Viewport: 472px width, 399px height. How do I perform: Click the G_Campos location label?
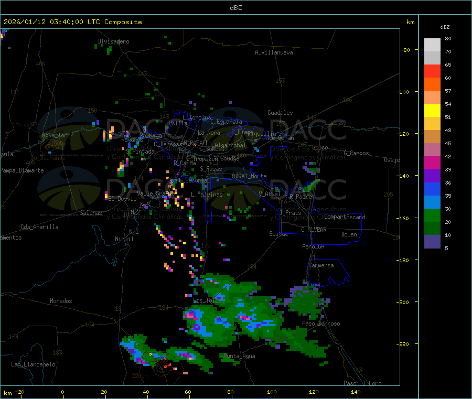[357, 153]
